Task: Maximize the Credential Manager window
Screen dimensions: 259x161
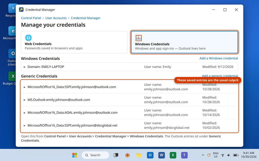Action: point(225,10)
